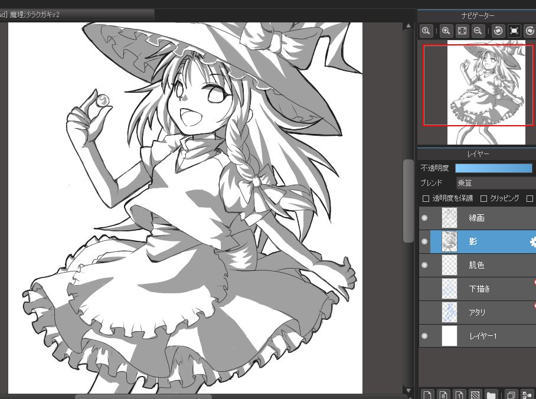
Task: Show the hidden アタリ layer
Action: tap(424, 312)
